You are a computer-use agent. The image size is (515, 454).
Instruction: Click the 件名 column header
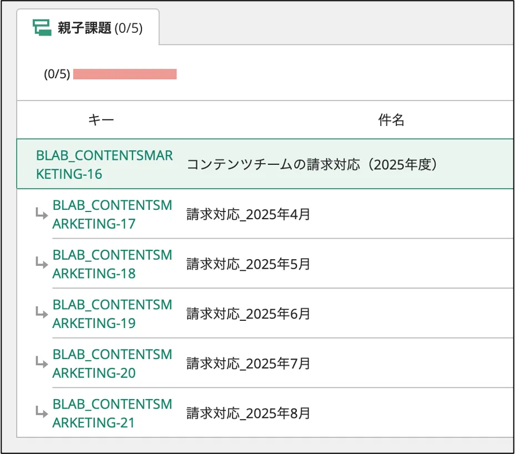tap(391, 119)
